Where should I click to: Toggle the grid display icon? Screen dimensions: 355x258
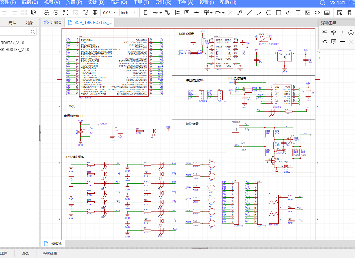click(x=95, y=13)
